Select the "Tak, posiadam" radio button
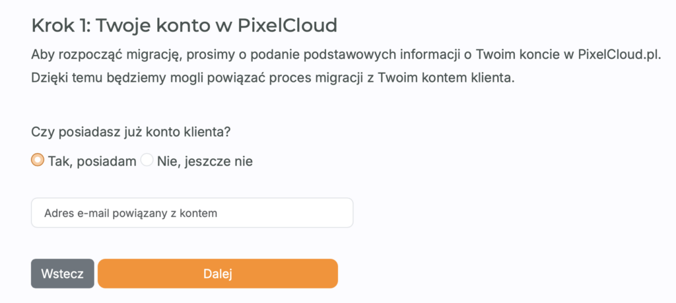 click(x=38, y=160)
